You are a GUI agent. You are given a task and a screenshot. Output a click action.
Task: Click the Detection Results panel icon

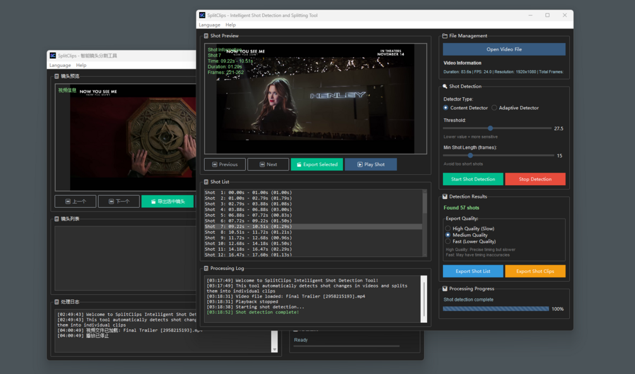(445, 196)
